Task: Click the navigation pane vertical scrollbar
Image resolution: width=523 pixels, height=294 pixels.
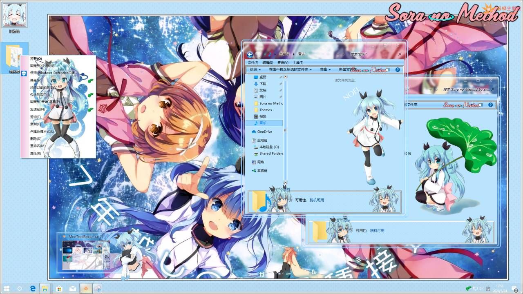Action: pyautogui.click(x=285, y=131)
